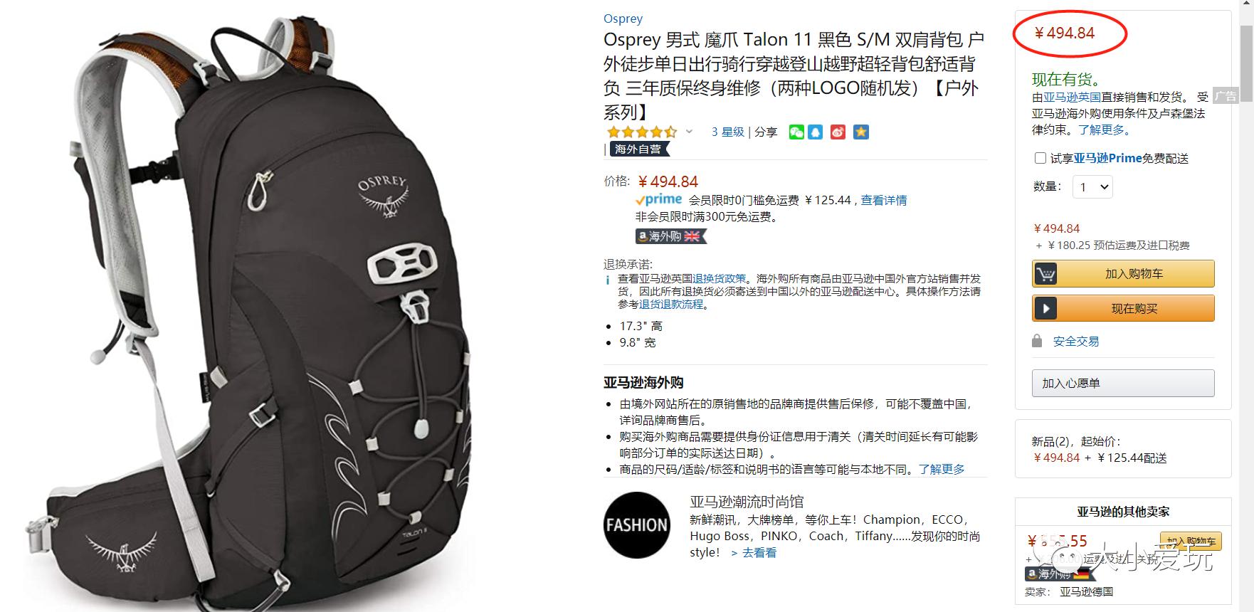Screen dimensions: 1254x612
Task: Open the 3 星级 reviews link
Action: point(727,132)
